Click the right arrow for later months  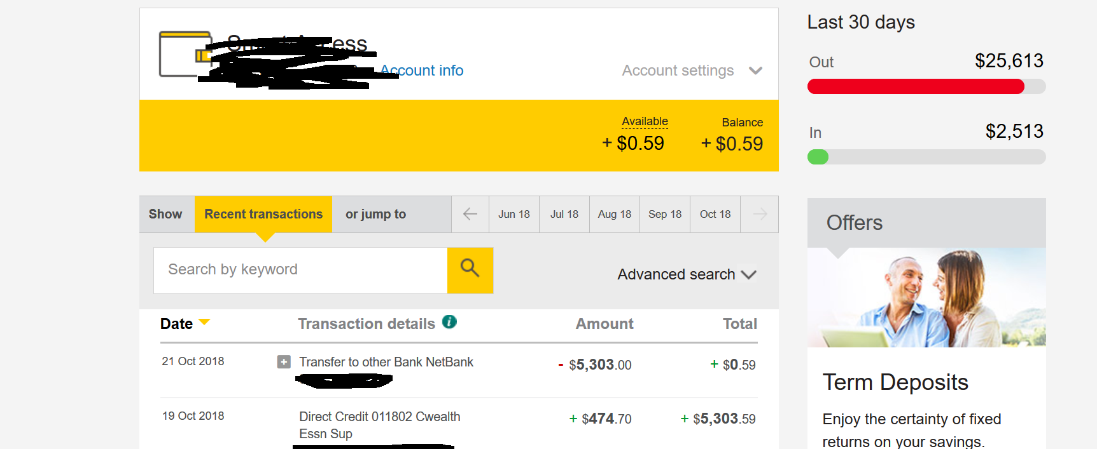(x=760, y=214)
